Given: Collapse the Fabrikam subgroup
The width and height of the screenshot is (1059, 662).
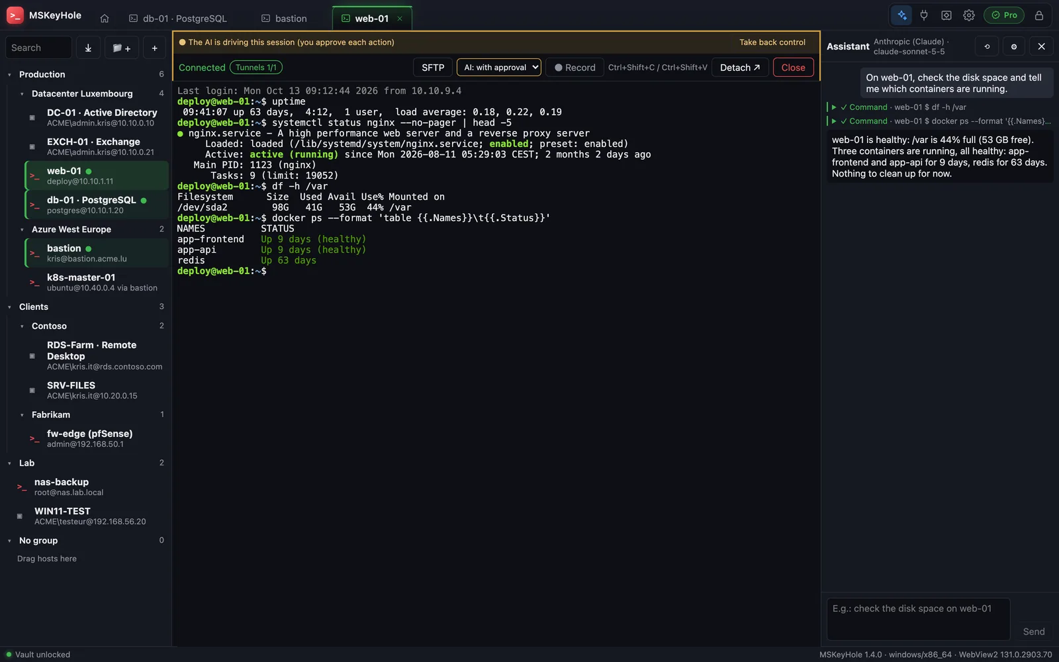Looking at the screenshot, I should tap(22, 415).
